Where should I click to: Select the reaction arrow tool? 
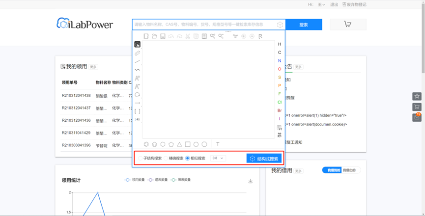tap(138, 103)
